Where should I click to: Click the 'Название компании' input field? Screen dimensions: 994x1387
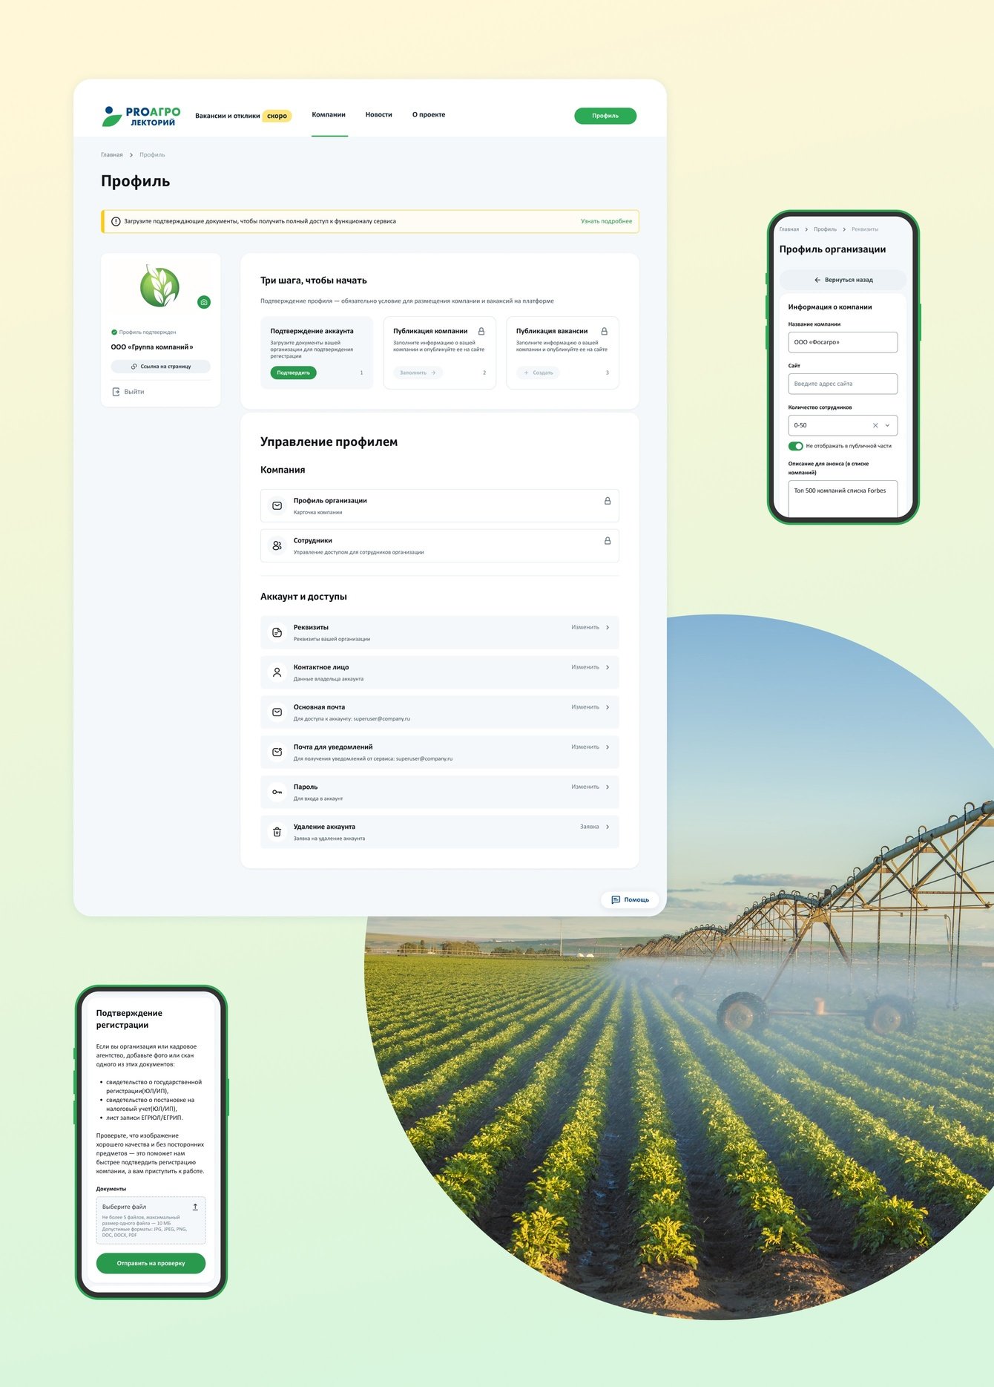click(x=843, y=342)
